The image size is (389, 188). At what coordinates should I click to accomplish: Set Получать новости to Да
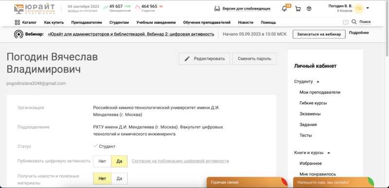(x=119, y=179)
